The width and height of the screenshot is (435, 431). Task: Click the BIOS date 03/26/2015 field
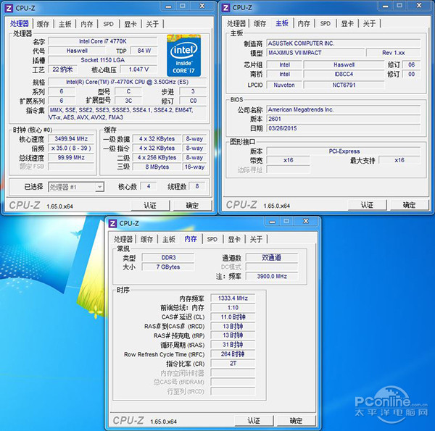[344, 128]
